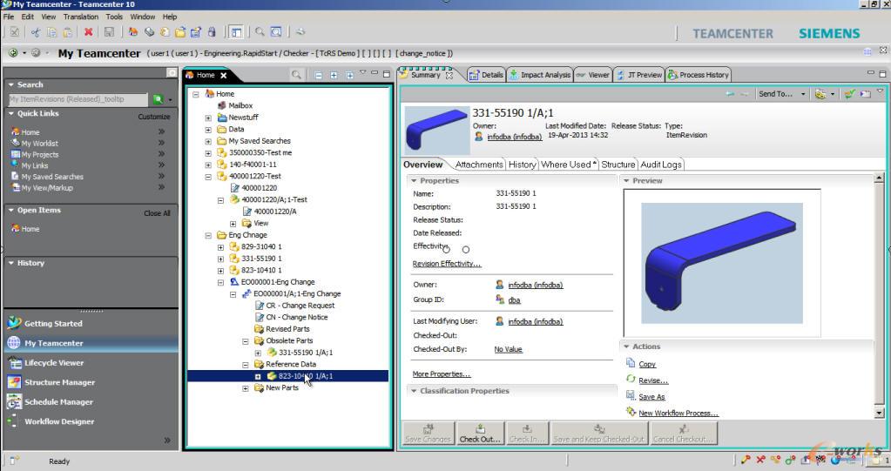Click the green Back navigation arrow
Screen dimensions: 891x471
pos(12,53)
